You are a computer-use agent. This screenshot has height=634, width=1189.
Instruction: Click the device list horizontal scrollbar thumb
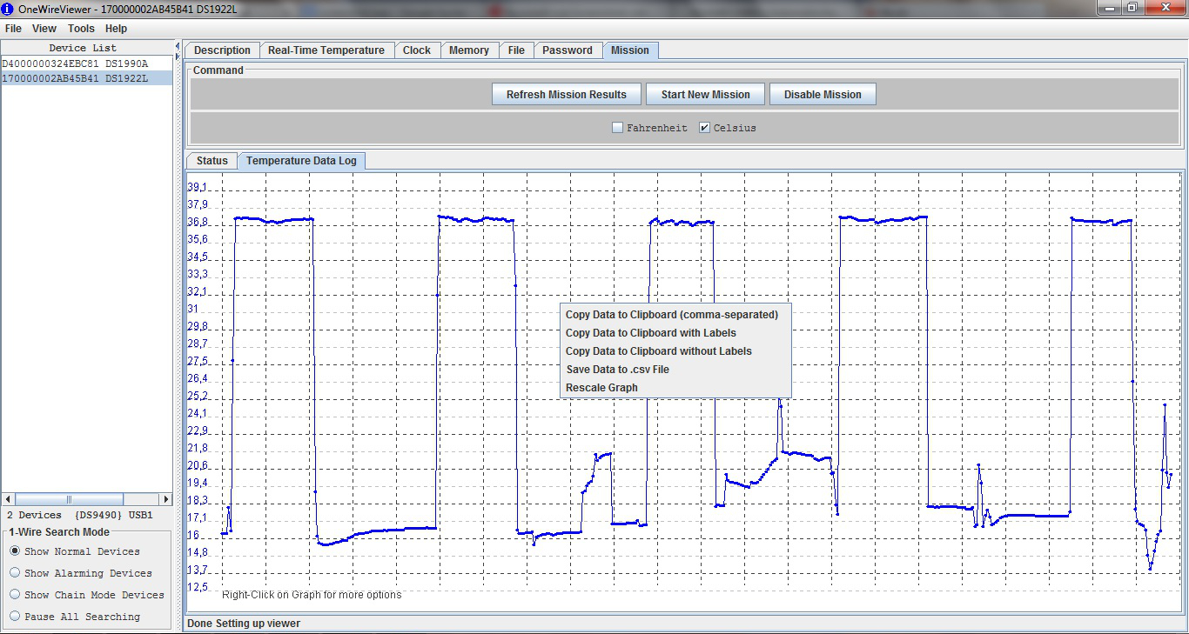click(70, 499)
